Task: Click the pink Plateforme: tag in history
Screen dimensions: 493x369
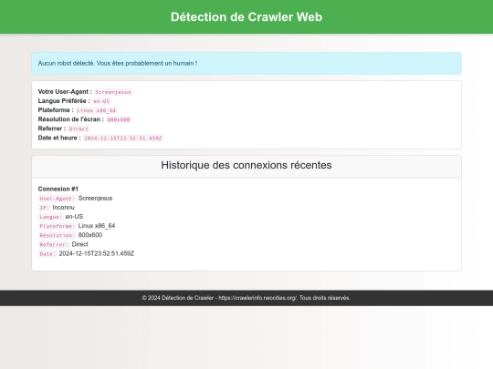Action: pos(58,226)
